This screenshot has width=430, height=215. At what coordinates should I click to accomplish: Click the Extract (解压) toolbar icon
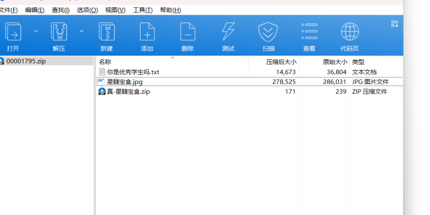pyautogui.click(x=59, y=32)
